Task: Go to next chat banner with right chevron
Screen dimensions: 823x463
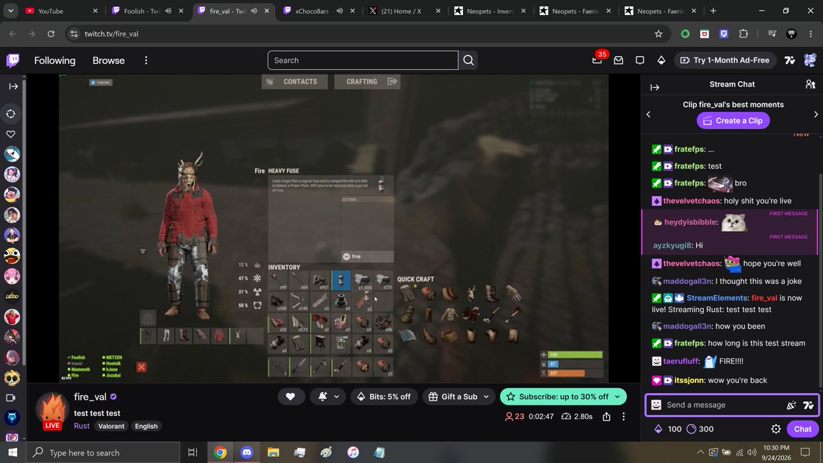Action: pyautogui.click(x=816, y=115)
